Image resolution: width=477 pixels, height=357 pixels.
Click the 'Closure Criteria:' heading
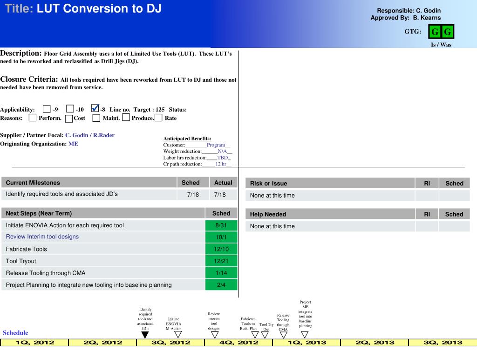[x=29, y=79]
